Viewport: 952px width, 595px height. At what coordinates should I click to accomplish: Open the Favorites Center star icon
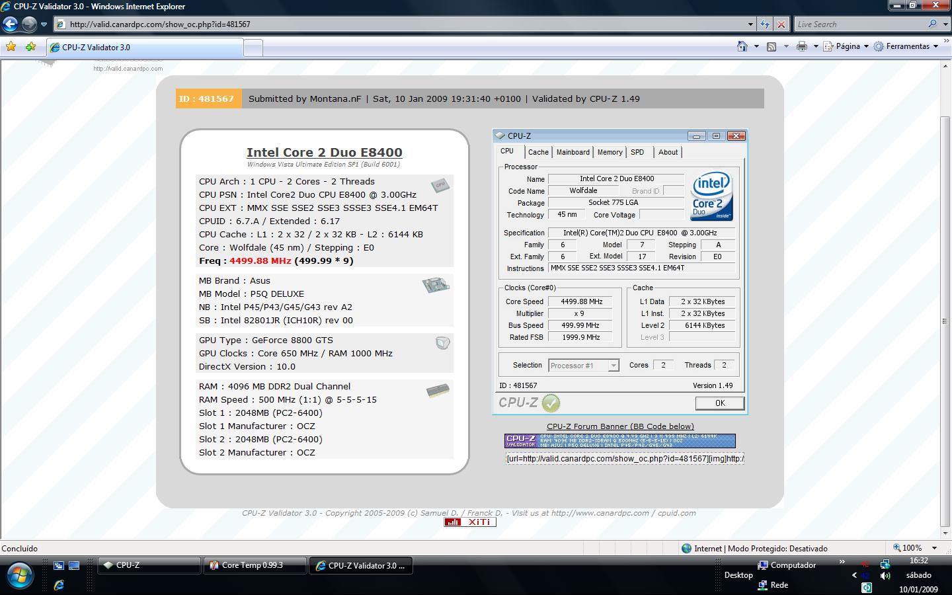pos(11,46)
